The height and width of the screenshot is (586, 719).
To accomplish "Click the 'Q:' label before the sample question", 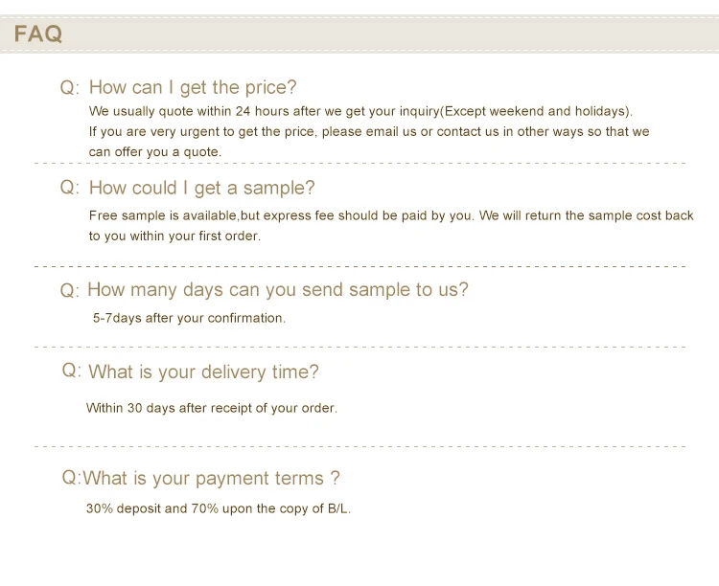I will click(x=70, y=188).
